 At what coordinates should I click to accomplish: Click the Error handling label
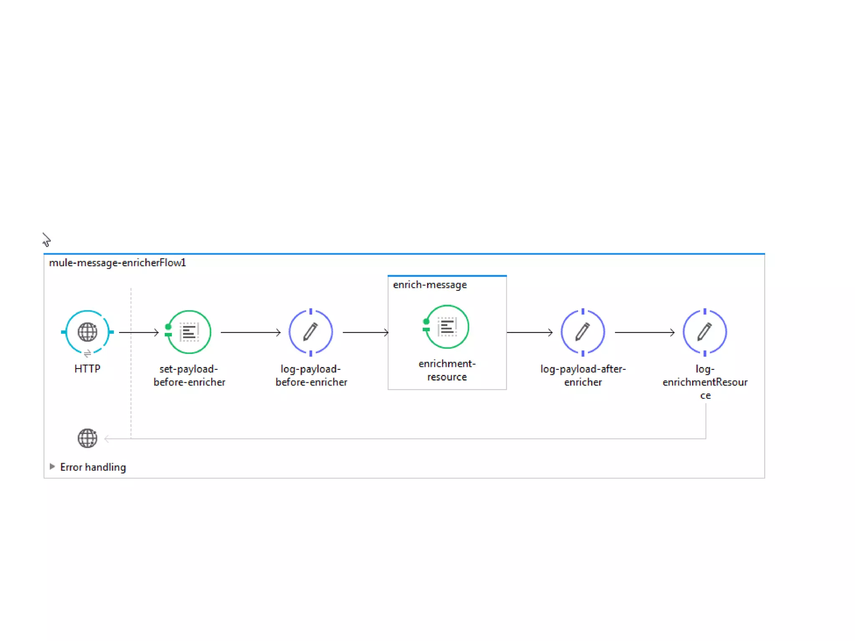[x=93, y=467]
